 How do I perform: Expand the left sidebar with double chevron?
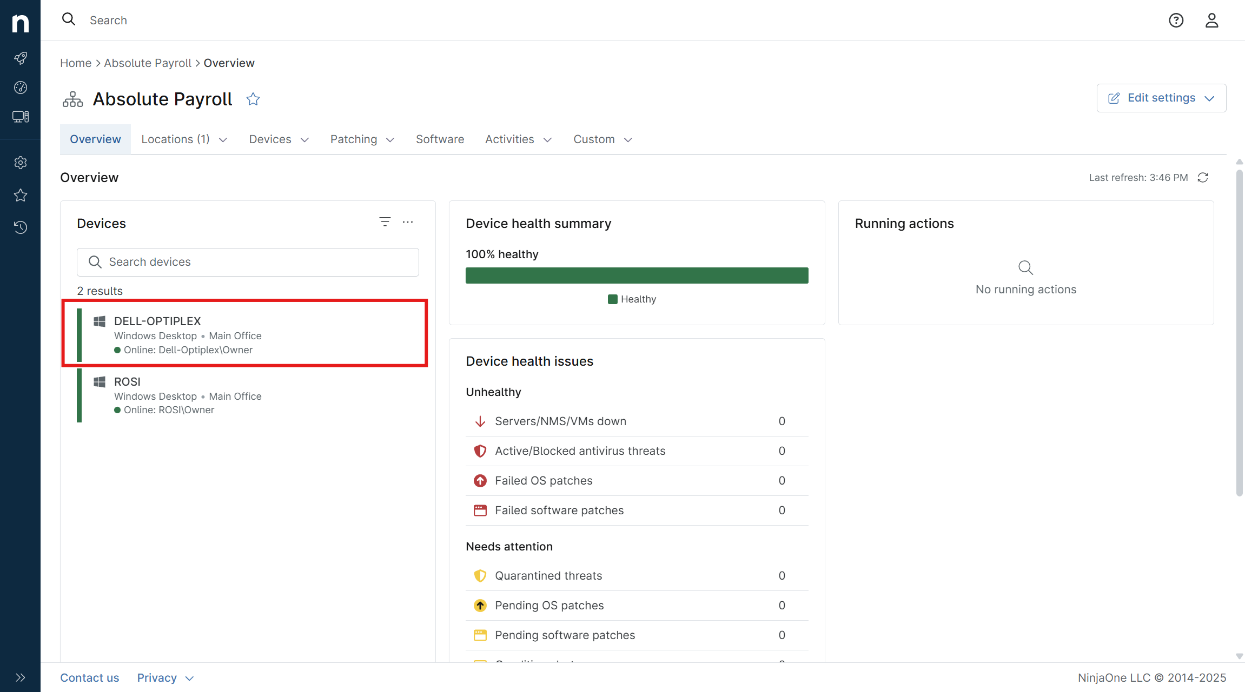point(20,677)
